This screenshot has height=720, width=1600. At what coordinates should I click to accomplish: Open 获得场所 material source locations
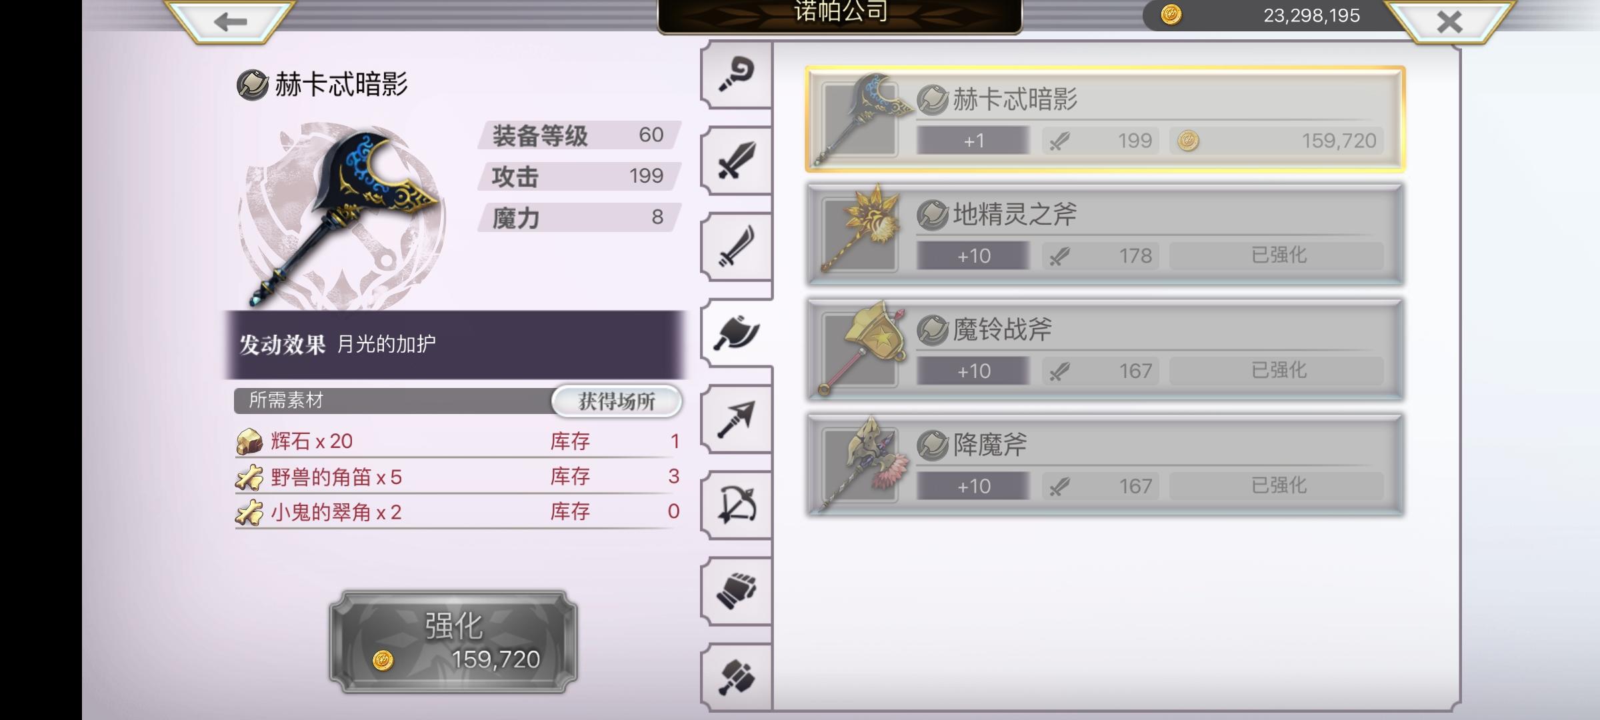point(617,401)
